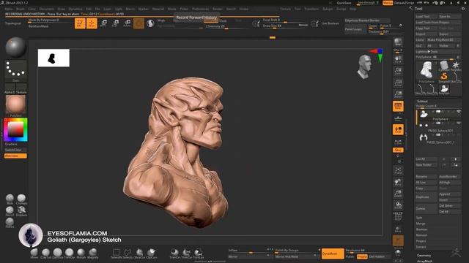Viewport: 469px width, 263px height.
Task: Select the SliceCurve brush icon
Action: [x=139, y=254]
